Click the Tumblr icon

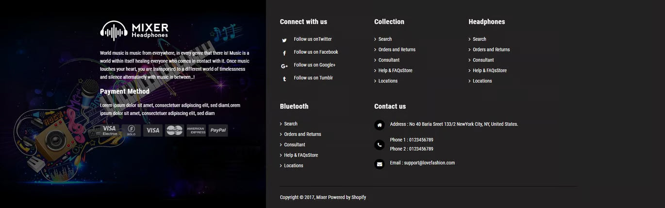284,79
